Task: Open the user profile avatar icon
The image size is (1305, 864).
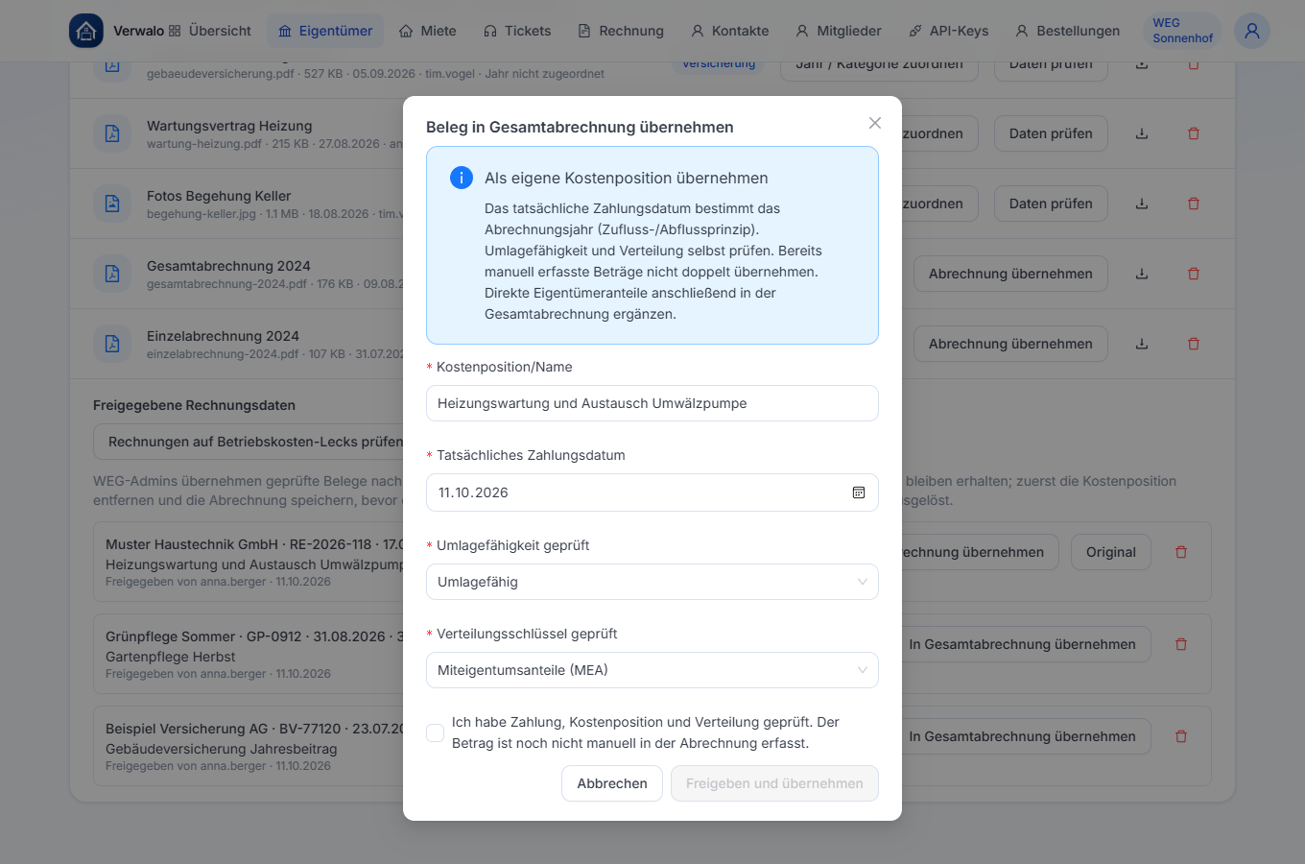Action: click(x=1252, y=31)
